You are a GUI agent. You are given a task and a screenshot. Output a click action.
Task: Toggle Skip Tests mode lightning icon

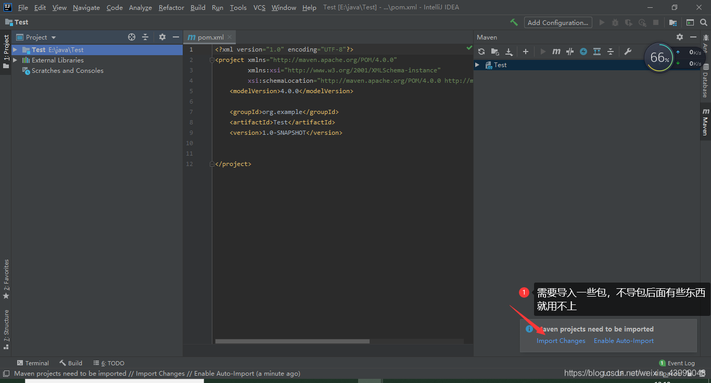click(x=583, y=52)
